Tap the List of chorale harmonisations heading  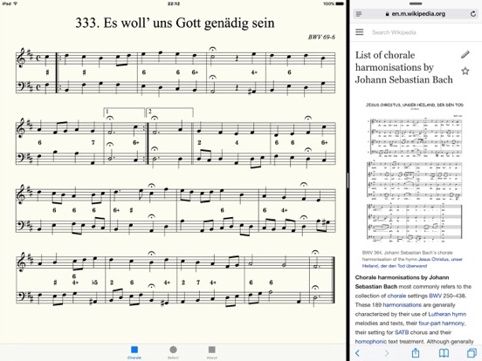point(404,67)
